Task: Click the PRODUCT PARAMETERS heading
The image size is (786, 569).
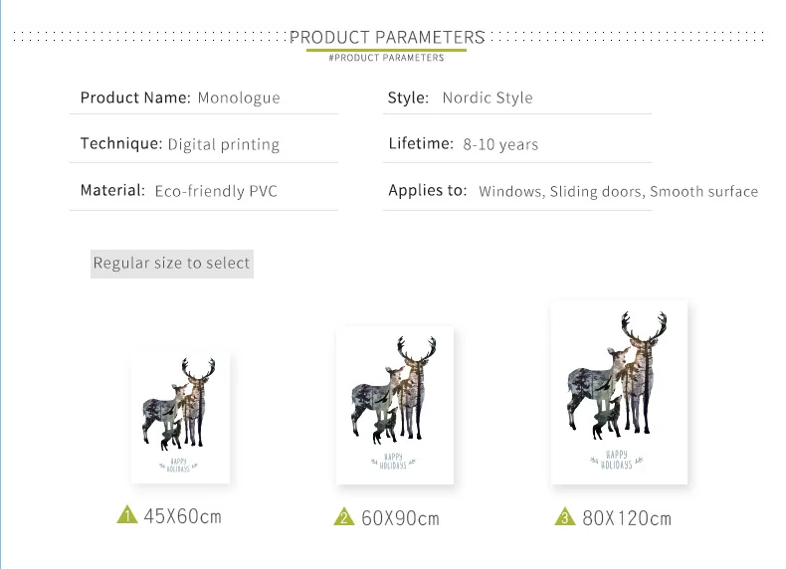Action: 387,37
